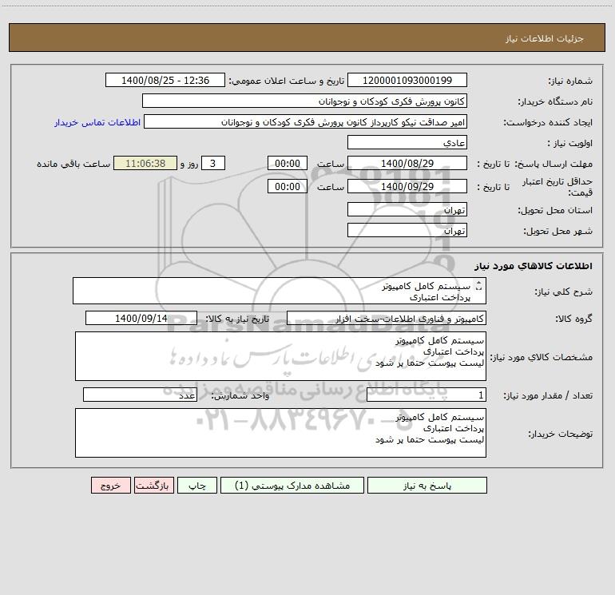Viewport: 615px width, 595px height.
Task: Click general description textarea 'سیستم کامل کامپیوتر'
Action: point(280,291)
